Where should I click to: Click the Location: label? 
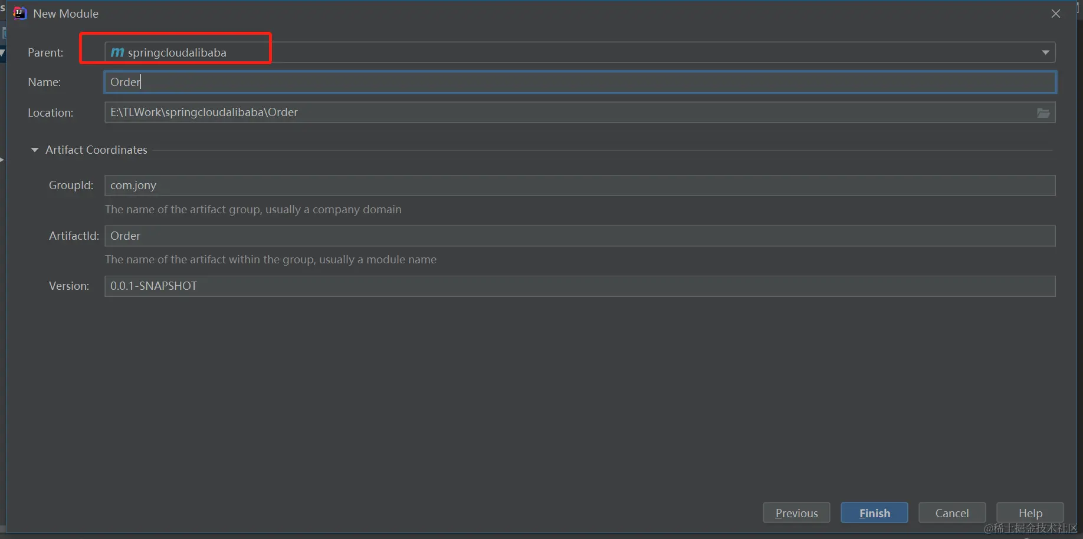(x=51, y=113)
